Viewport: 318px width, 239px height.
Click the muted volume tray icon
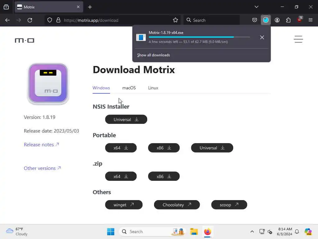tap(270, 232)
